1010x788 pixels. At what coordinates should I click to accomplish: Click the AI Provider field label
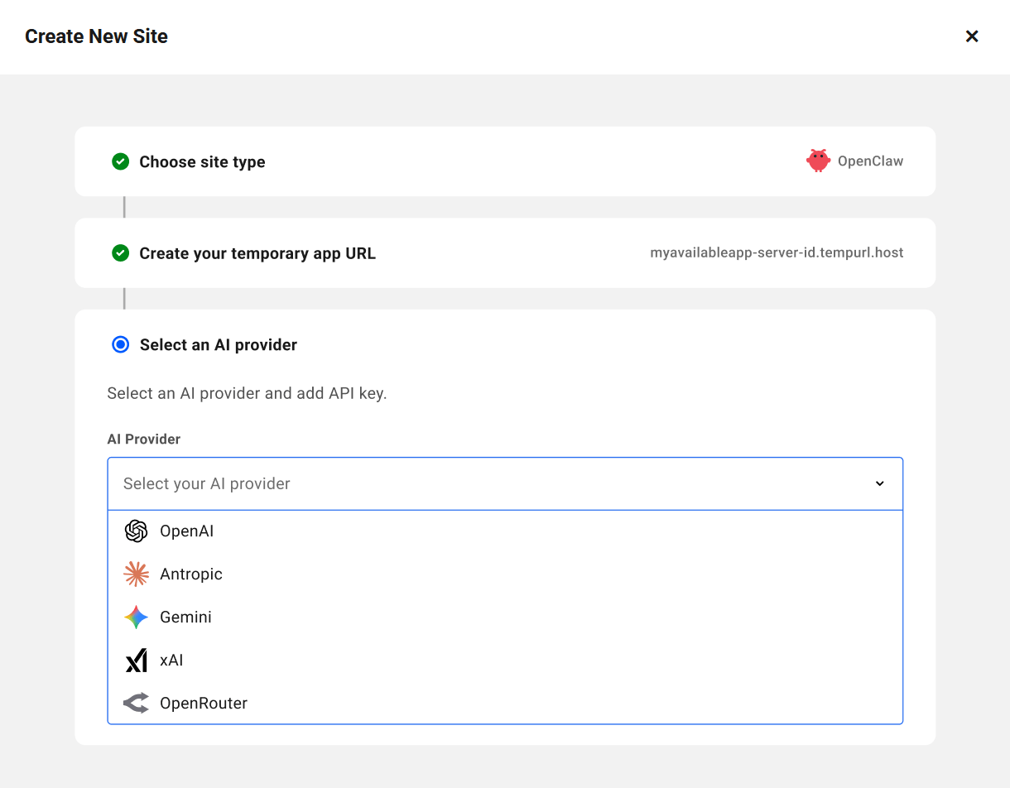(x=144, y=439)
